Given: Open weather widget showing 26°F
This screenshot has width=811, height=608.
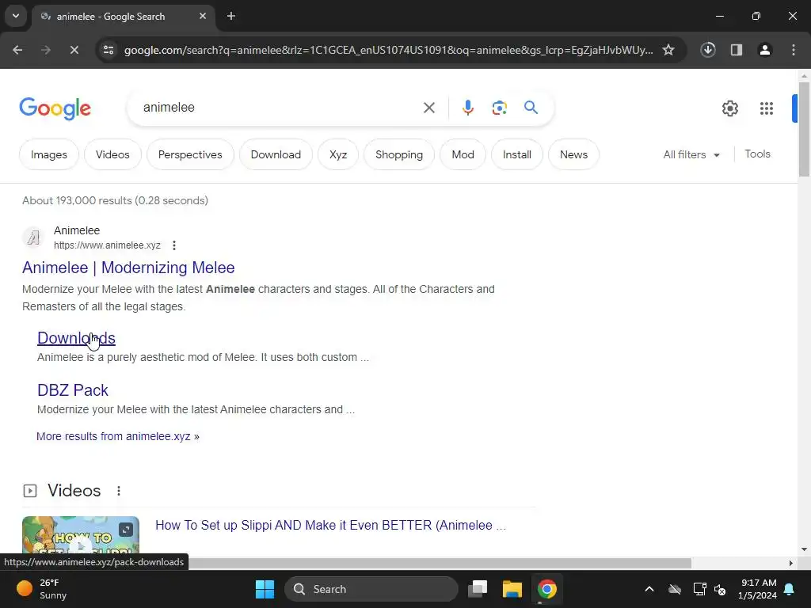Looking at the screenshot, I should [41, 589].
